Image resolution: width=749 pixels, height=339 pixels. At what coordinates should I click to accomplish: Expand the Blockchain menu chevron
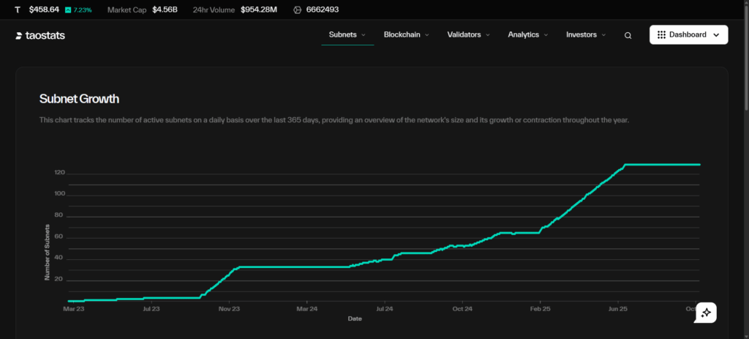[427, 35]
